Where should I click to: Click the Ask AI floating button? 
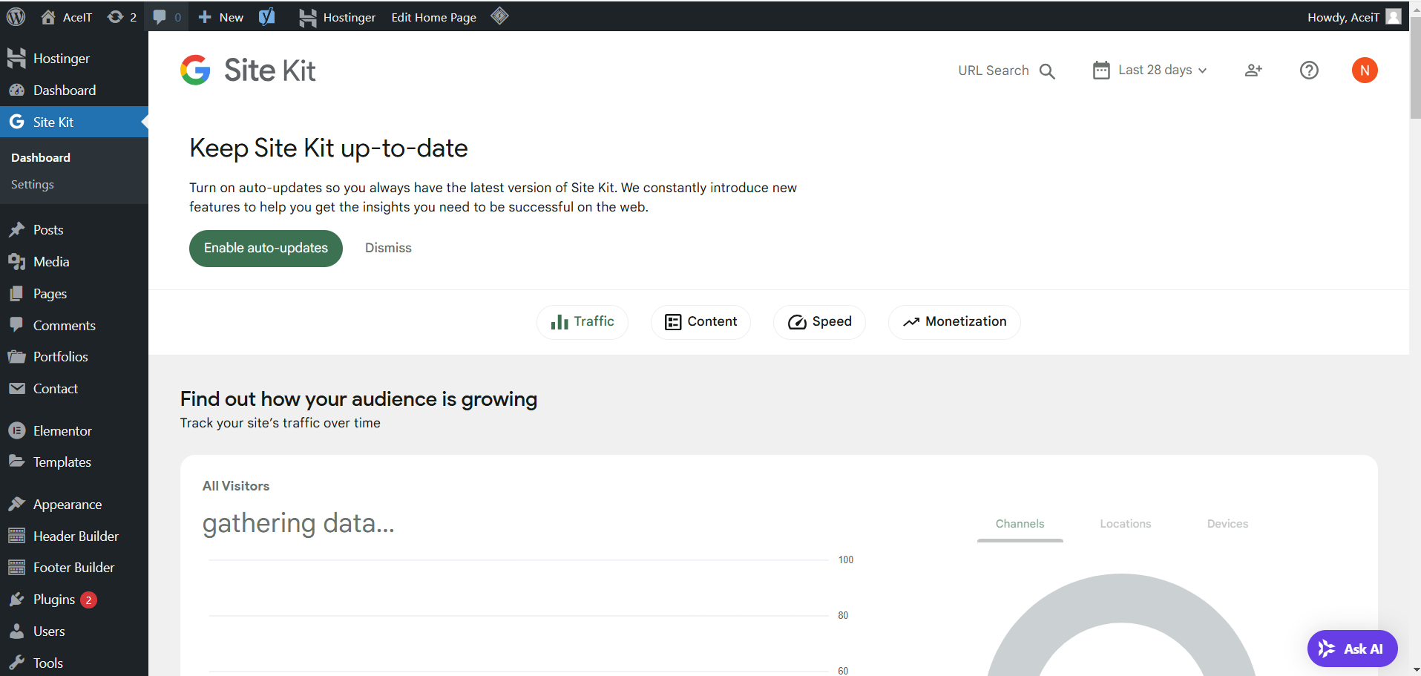pos(1352,649)
